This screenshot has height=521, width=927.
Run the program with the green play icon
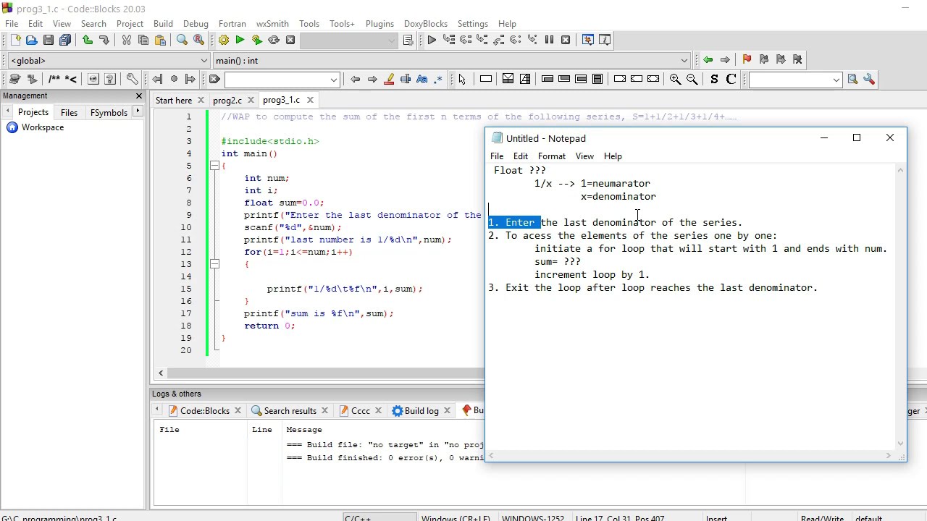click(240, 41)
